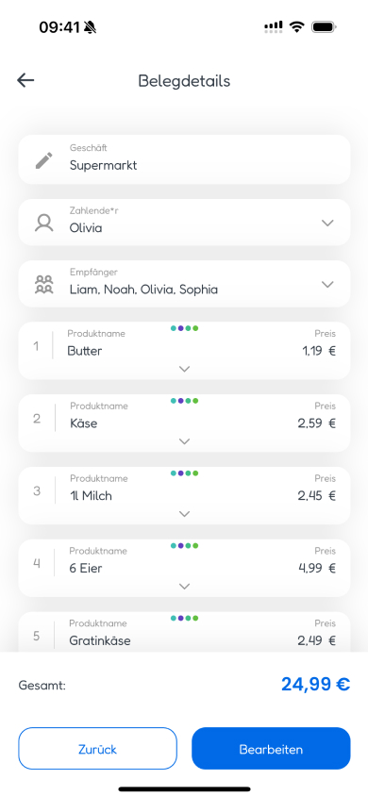This screenshot has height=796, width=368.
Task: Tap the back arrow icon
Action: pos(25,80)
